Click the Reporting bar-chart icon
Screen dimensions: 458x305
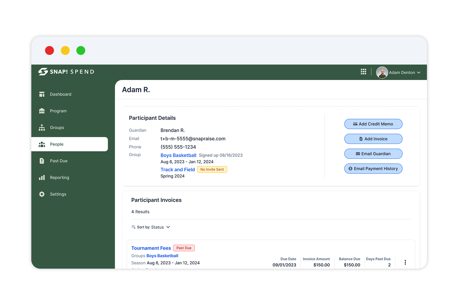click(42, 177)
